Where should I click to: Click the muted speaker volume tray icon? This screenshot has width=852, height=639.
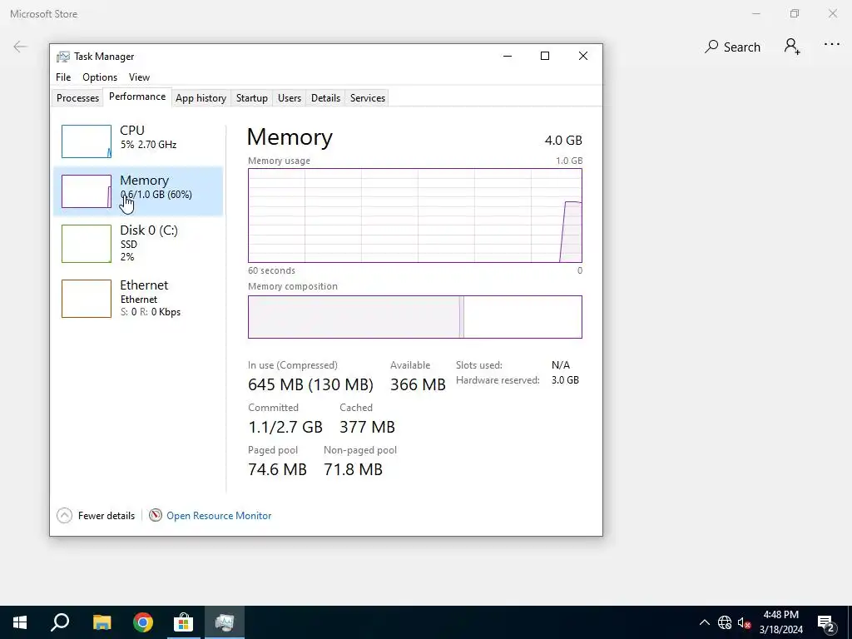click(744, 622)
